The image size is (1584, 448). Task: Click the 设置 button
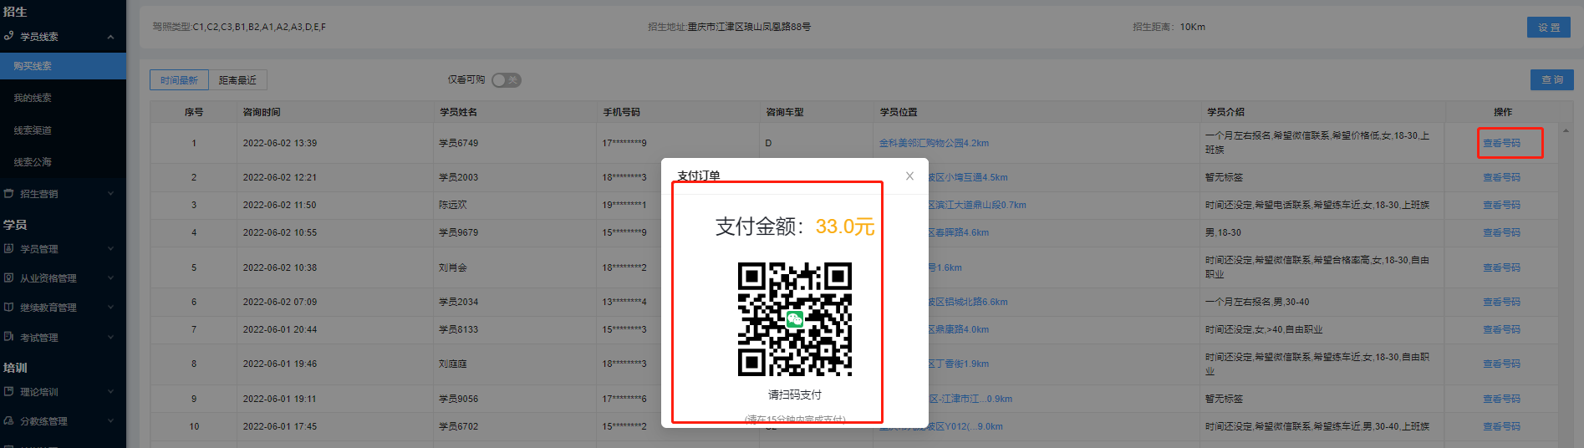point(1548,28)
